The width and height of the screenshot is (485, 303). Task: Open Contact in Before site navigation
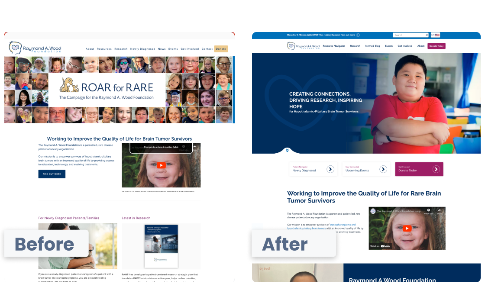point(207,49)
